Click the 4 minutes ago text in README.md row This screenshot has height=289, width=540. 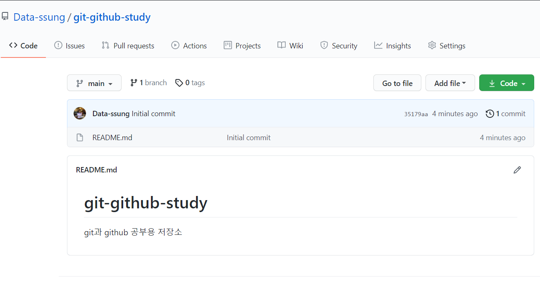[503, 138]
